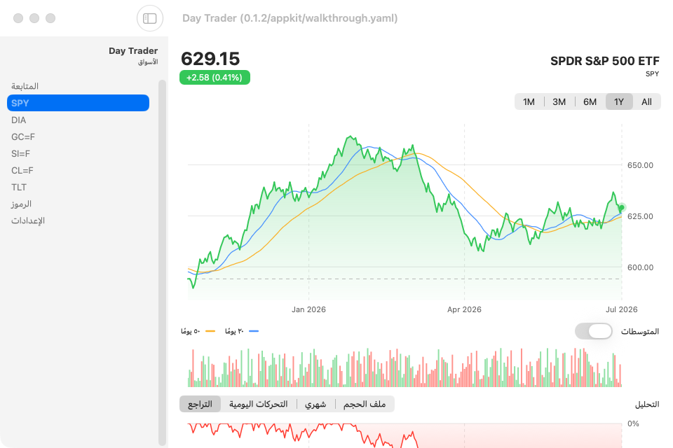This screenshot has width=673, height=448.
Task: Select the 1Y time range
Action: pos(619,101)
